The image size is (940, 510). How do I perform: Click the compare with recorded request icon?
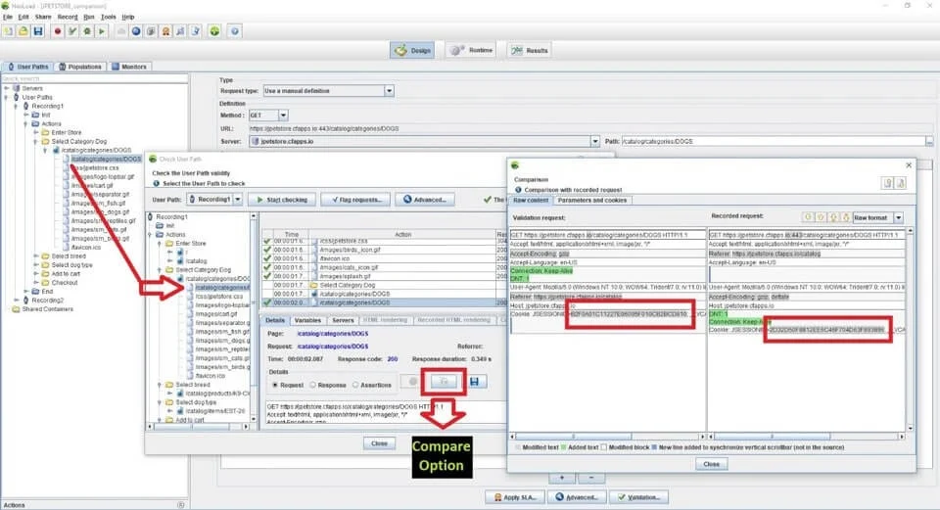click(x=444, y=381)
